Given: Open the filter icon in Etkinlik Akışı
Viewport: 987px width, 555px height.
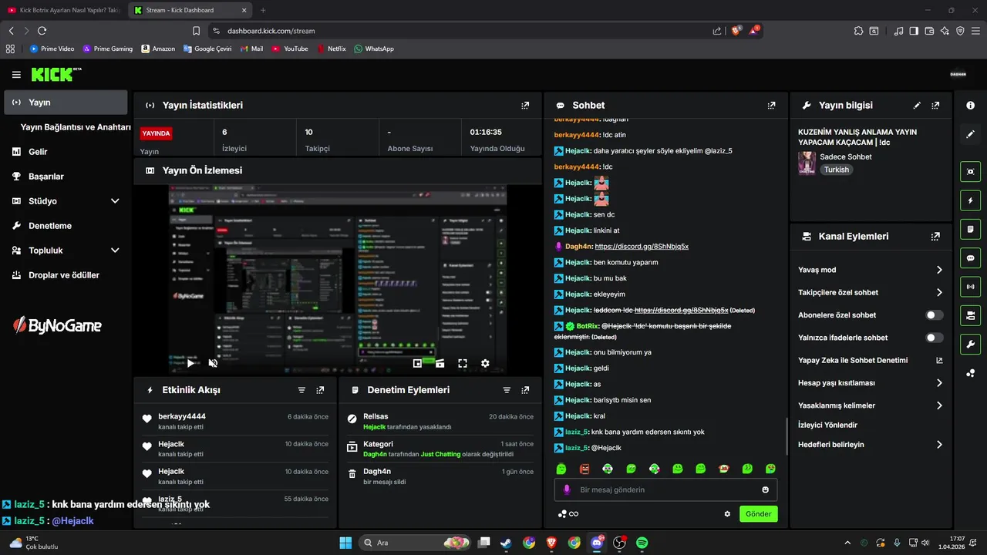Looking at the screenshot, I should (x=301, y=390).
